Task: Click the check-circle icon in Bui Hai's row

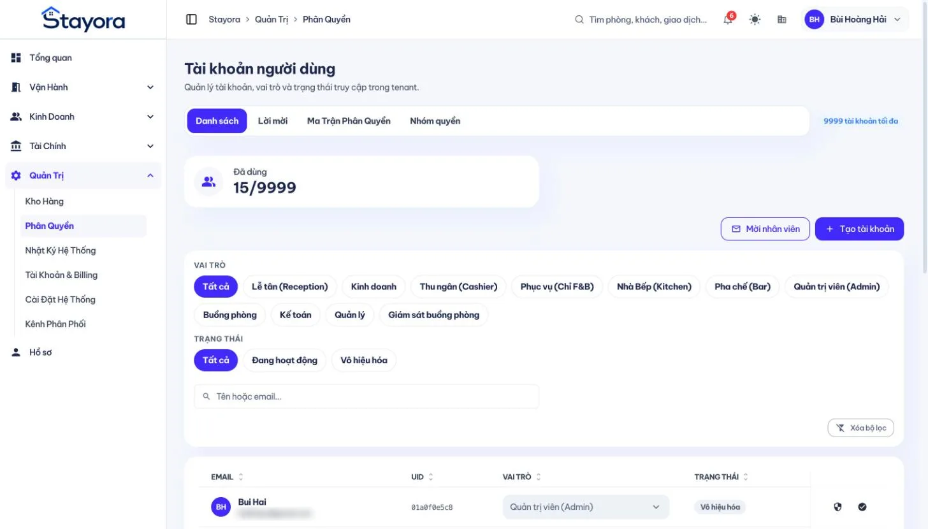Action: pyautogui.click(x=862, y=507)
